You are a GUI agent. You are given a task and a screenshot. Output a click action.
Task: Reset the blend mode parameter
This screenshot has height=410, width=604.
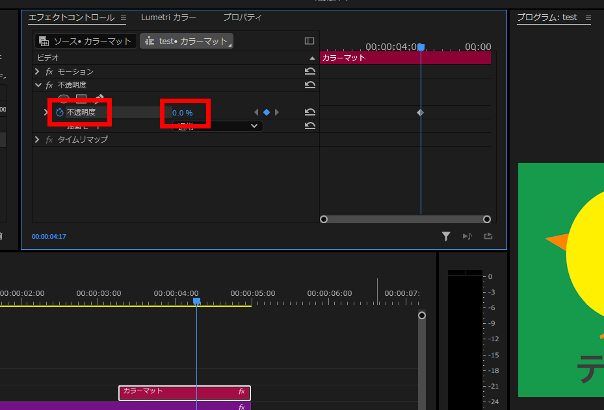point(310,126)
